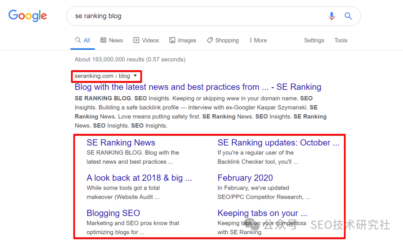
Task: Expand the More search categories menu
Action: tap(258, 40)
